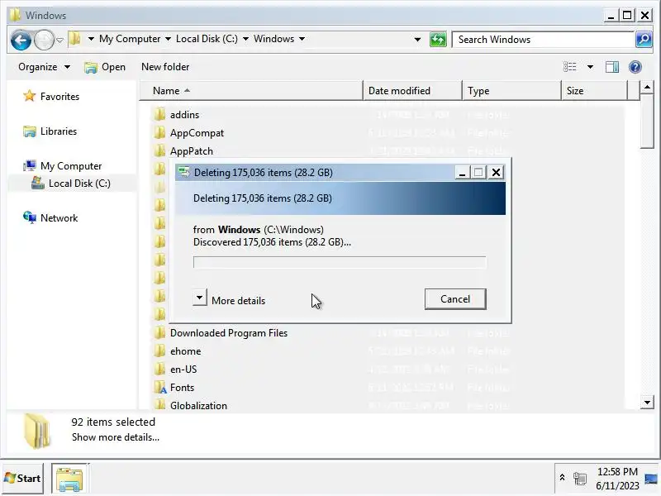Click the Change your view icon
The width and height of the screenshot is (661, 496).
click(569, 67)
